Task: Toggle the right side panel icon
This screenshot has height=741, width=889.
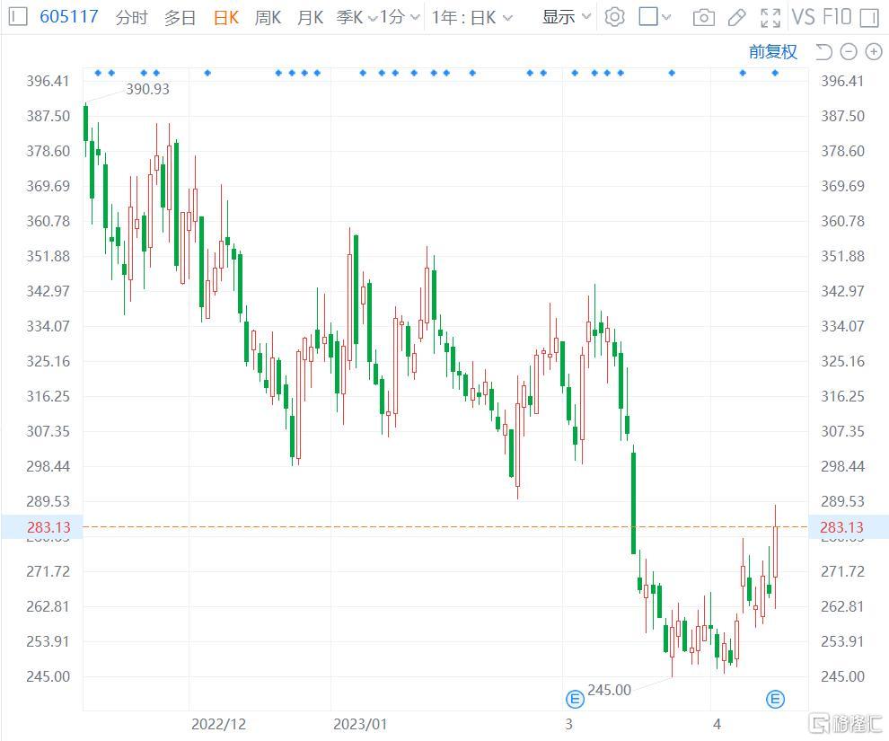Action: (869, 18)
